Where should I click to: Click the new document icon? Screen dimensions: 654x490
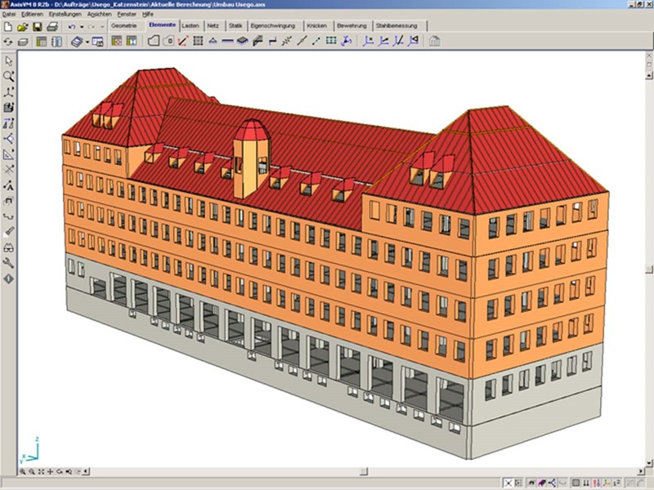pyautogui.click(x=8, y=27)
